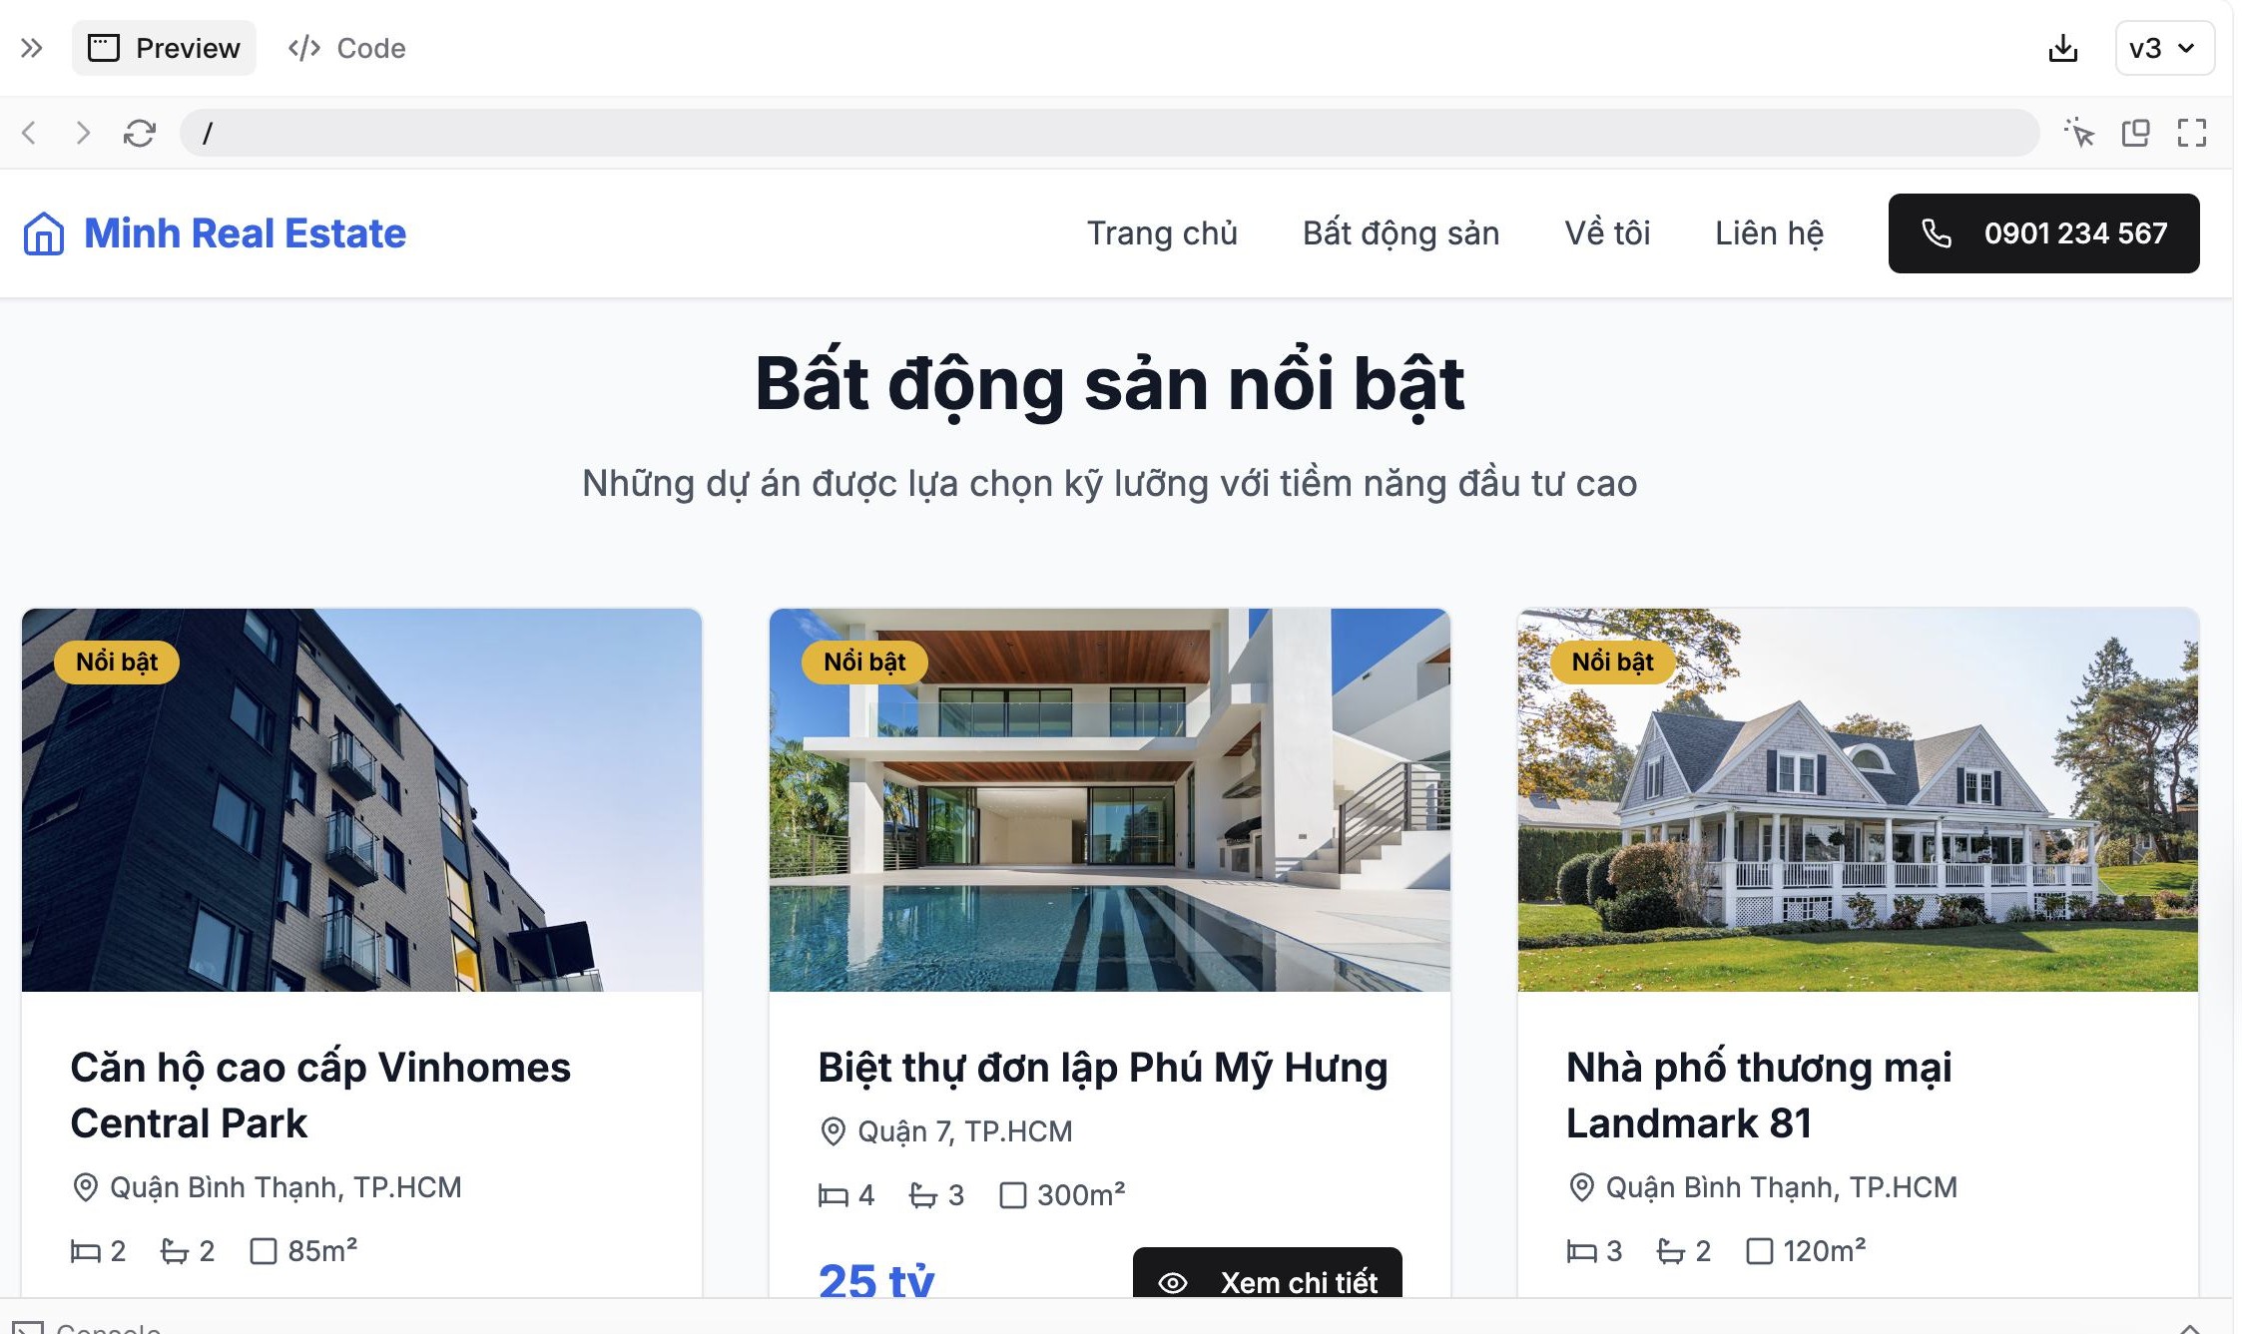This screenshot has width=2242, height=1334.
Task: Activate the element selector cursor icon
Action: (x=2080, y=133)
